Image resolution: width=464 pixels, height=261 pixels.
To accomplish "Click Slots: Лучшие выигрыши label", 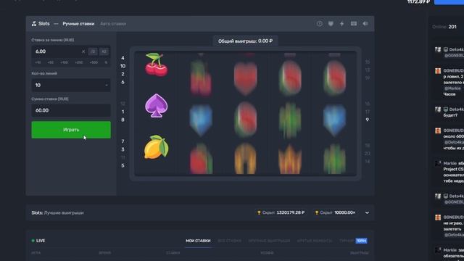I will point(58,212).
